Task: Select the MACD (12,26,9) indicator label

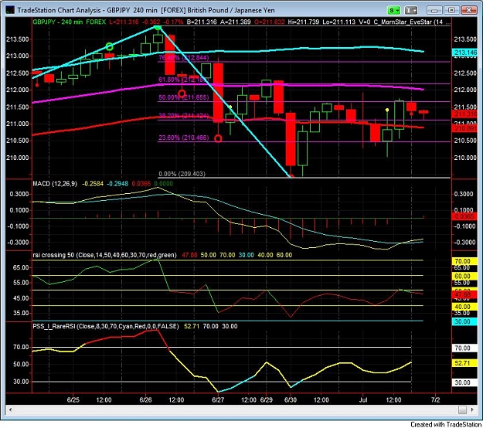Action: (55, 184)
